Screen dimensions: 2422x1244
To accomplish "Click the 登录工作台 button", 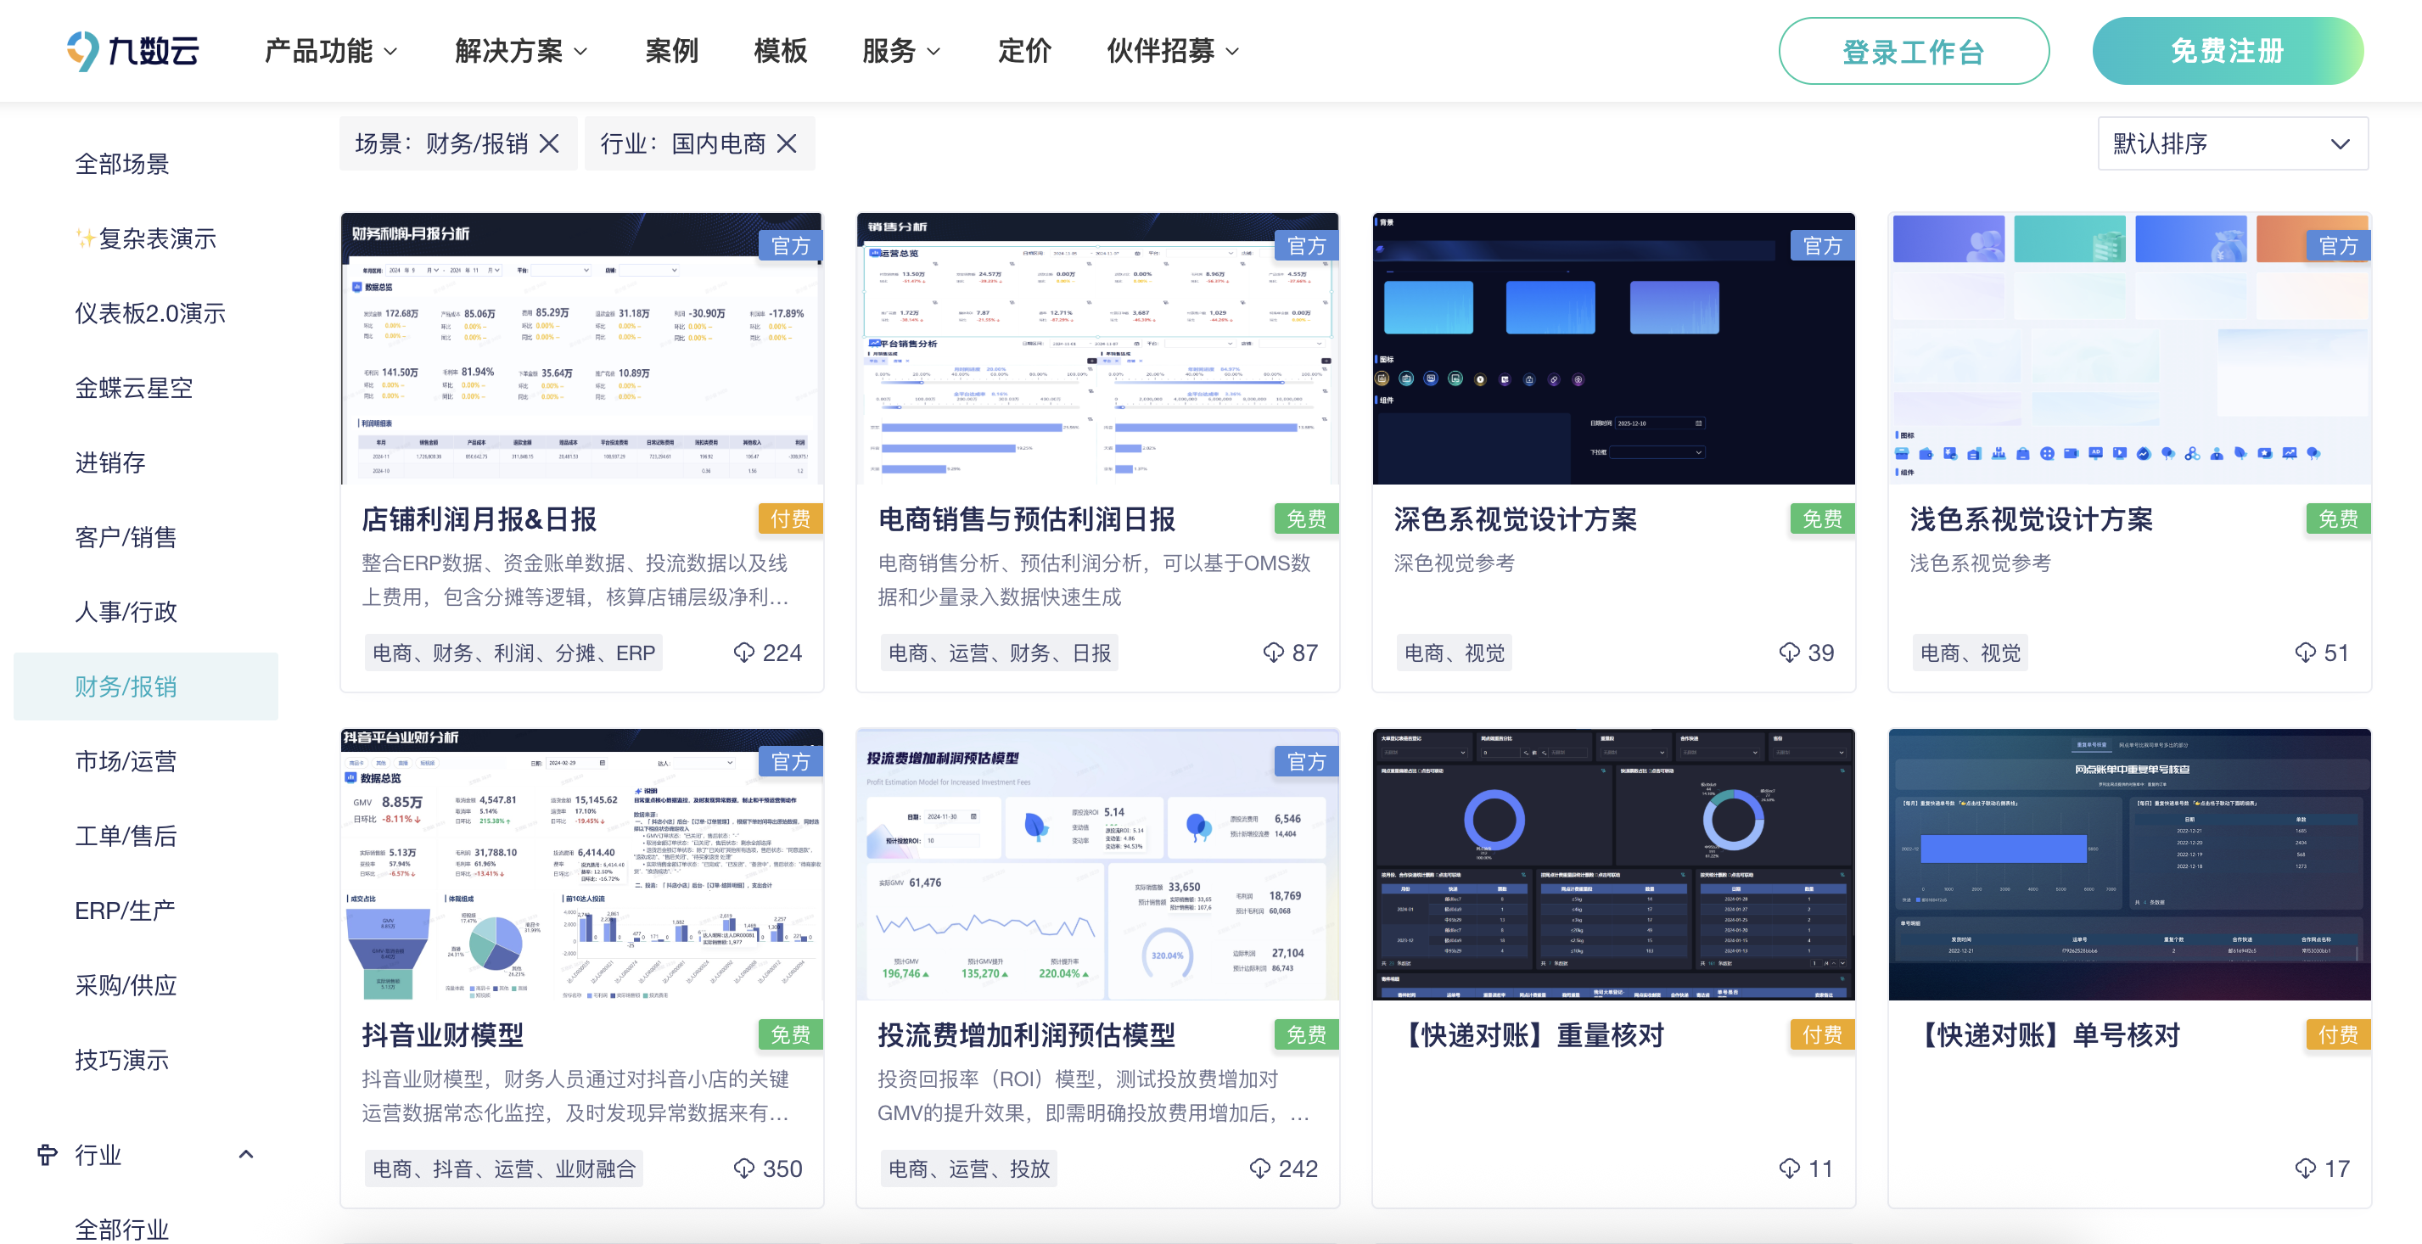I will (1915, 51).
